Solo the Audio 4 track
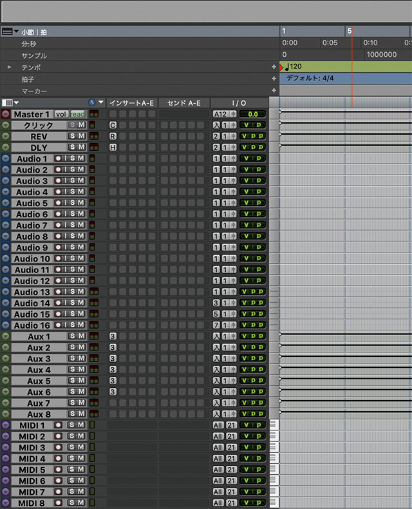The width and height of the screenshot is (412, 509). 72,191
